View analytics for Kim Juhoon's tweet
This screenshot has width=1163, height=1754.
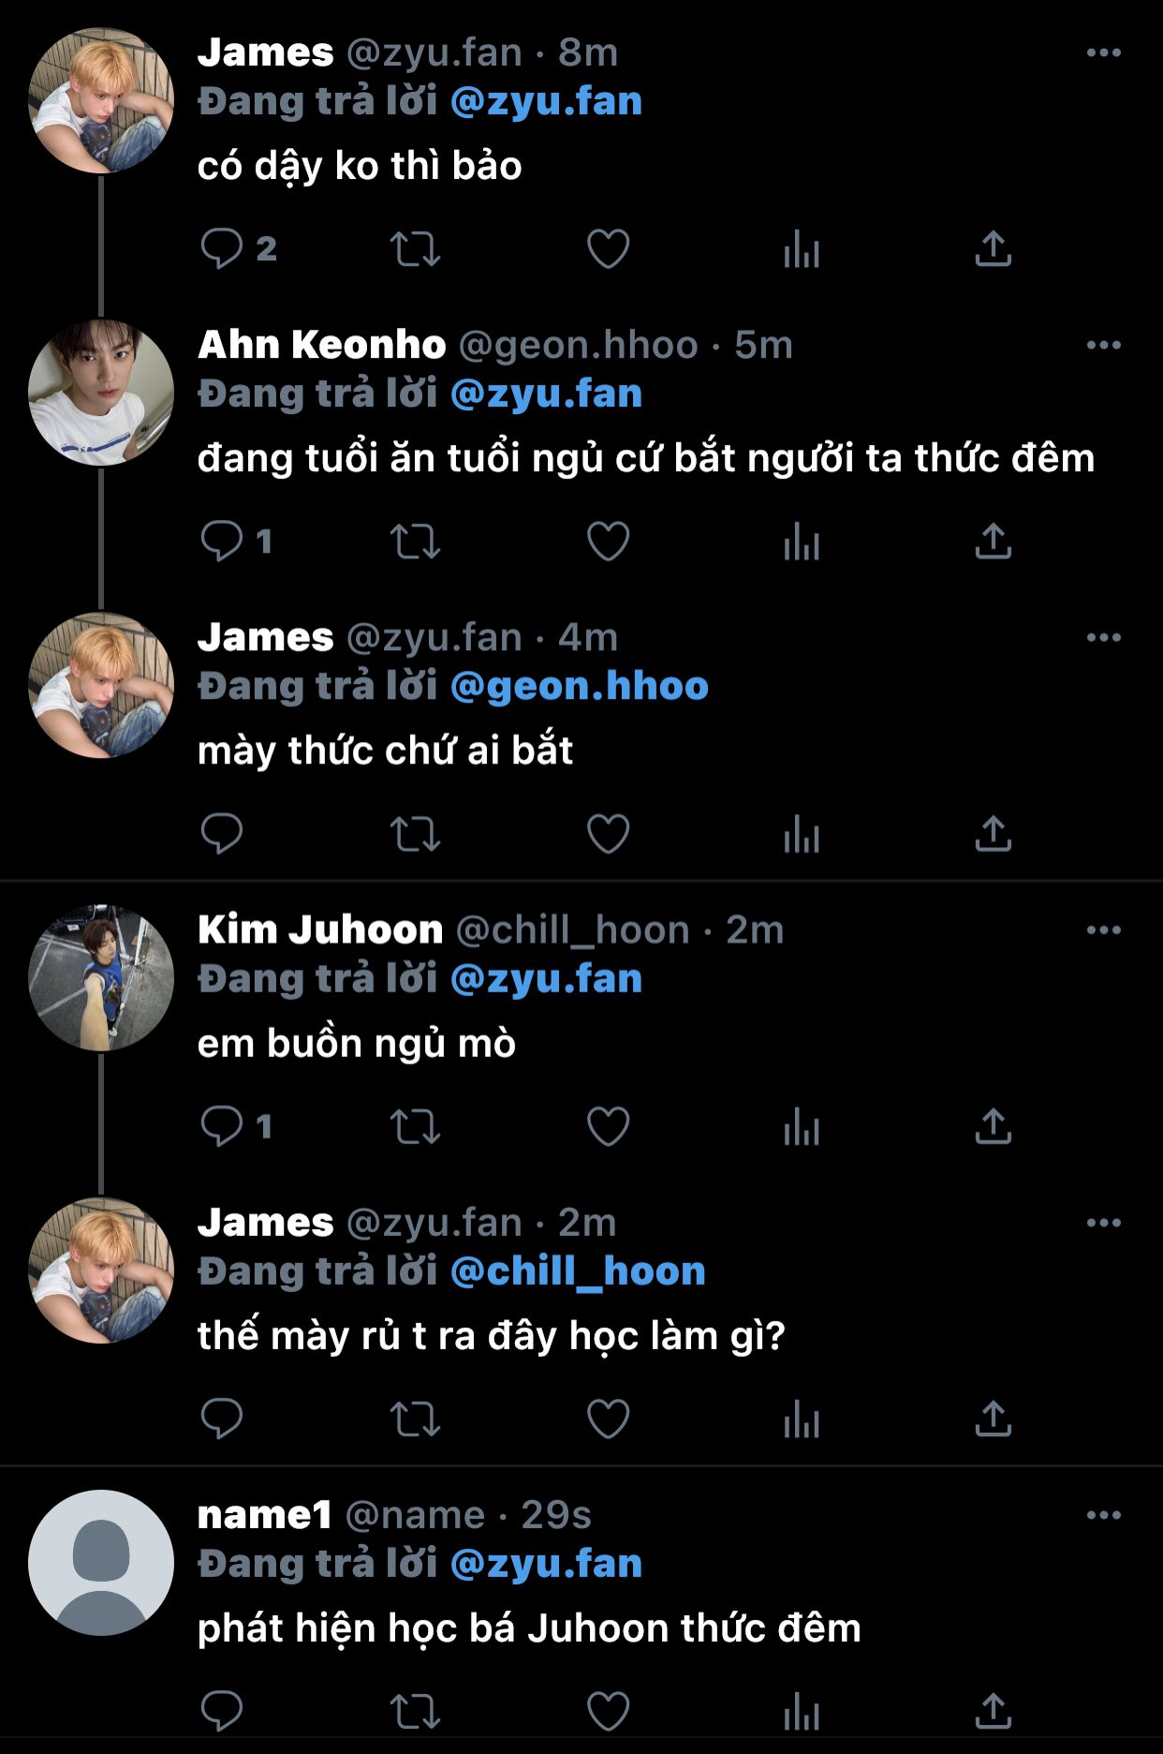click(802, 1126)
